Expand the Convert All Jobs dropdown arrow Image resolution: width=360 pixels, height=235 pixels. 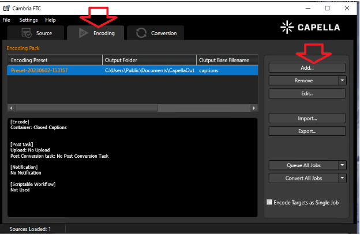(342, 178)
